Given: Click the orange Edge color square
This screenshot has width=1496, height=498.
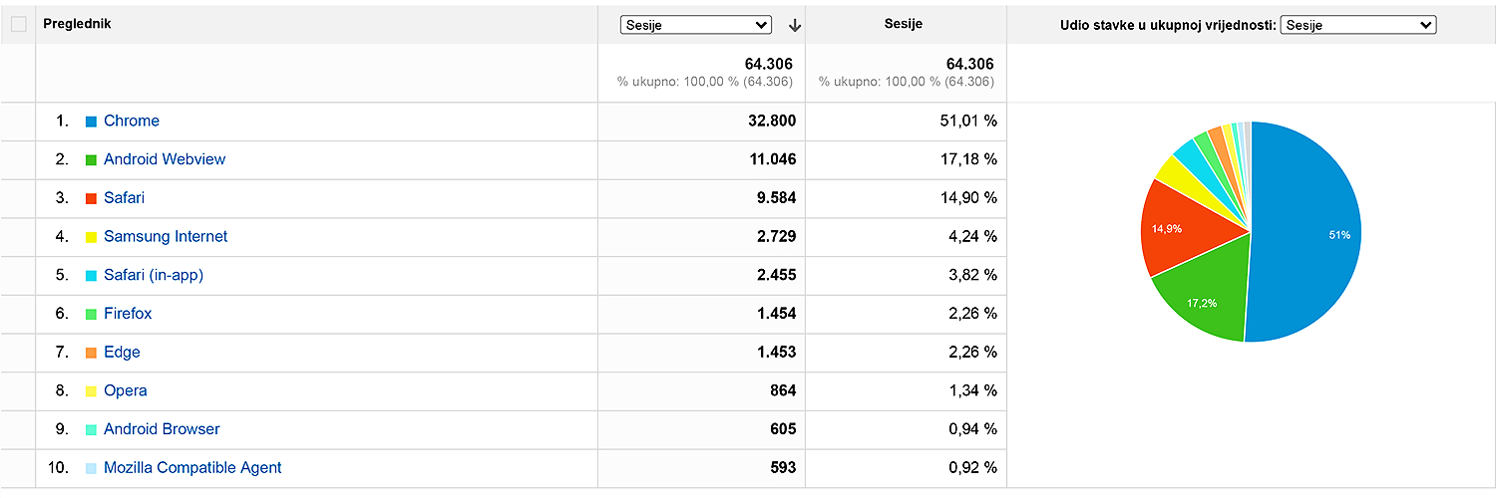Looking at the screenshot, I should 91,353.
